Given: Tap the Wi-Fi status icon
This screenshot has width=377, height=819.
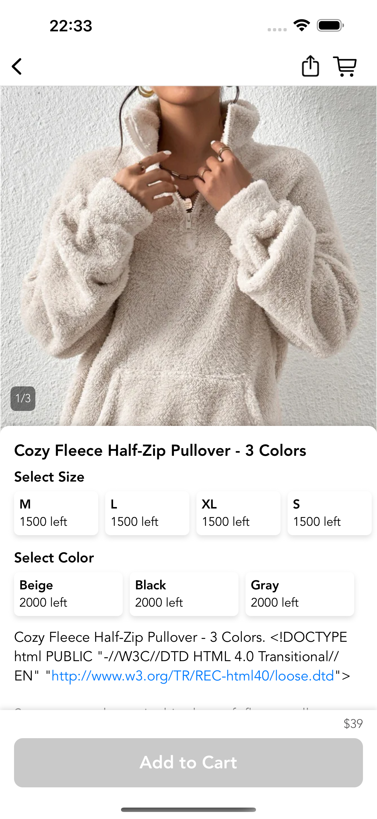Looking at the screenshot, I should (x=302, y=25).
